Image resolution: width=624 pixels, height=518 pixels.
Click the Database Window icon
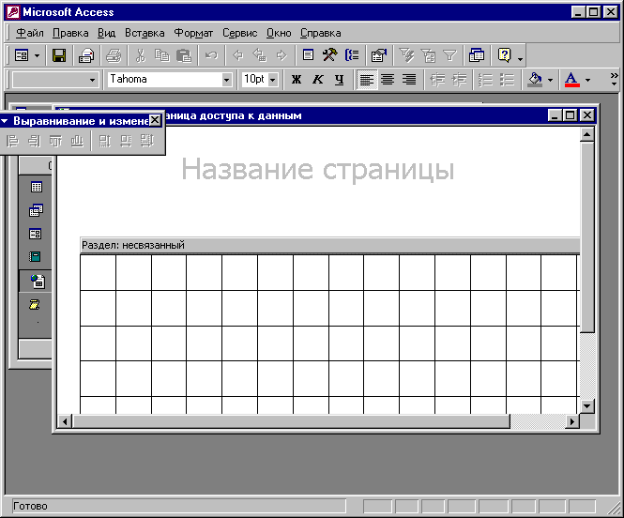click(477, 55)
